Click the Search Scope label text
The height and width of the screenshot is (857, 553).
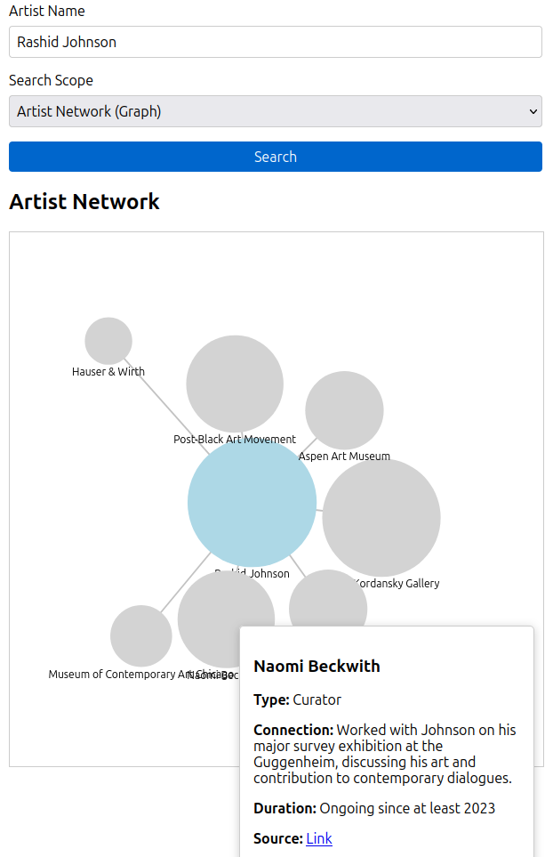coord(51,80)
